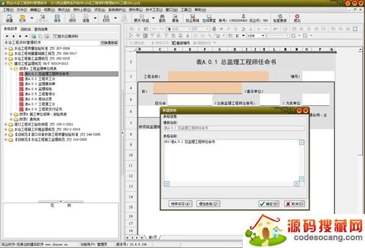
Task: Click the 替换 (Replace) toolbar icon
Action: 175,19
